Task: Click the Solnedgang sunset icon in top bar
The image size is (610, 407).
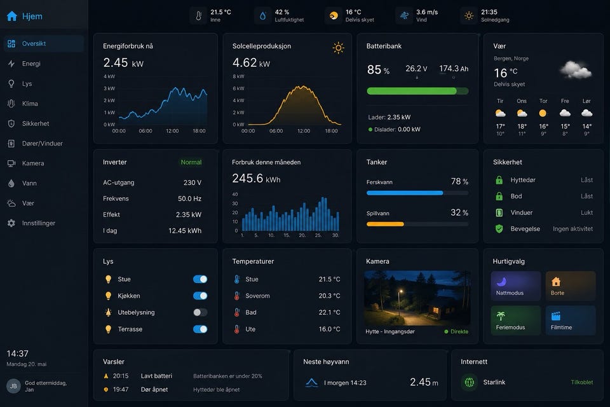Action: coord(469,16)
